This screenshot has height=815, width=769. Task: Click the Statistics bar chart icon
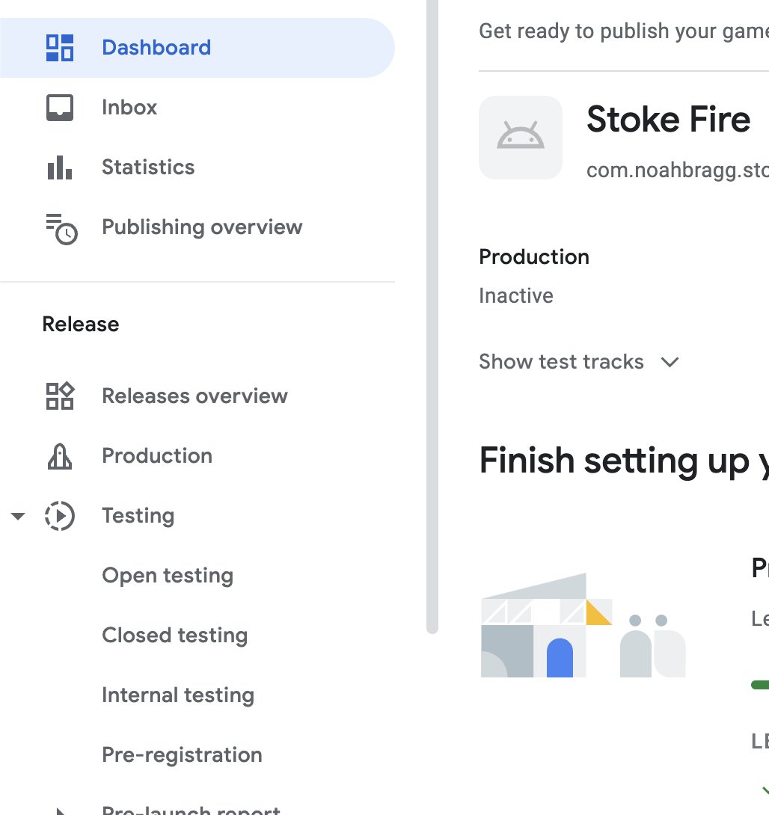pyautogui.click(x=60, y=167)
